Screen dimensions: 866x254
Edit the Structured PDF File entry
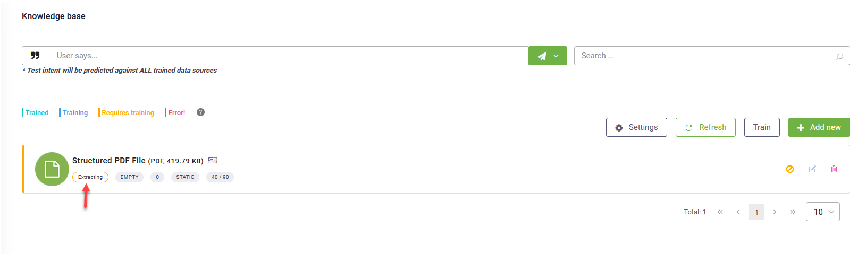[x=812, y=169]
